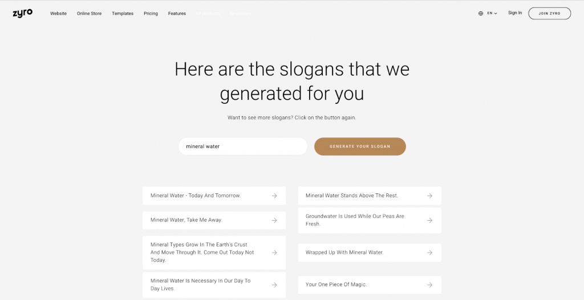This screenshot has width=584, height=300.
Task: Open the Pricing page link
Action: pos(151,14)
